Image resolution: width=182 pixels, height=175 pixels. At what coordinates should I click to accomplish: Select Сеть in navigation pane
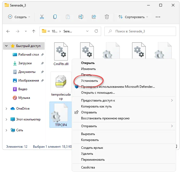tap(19, 130)
